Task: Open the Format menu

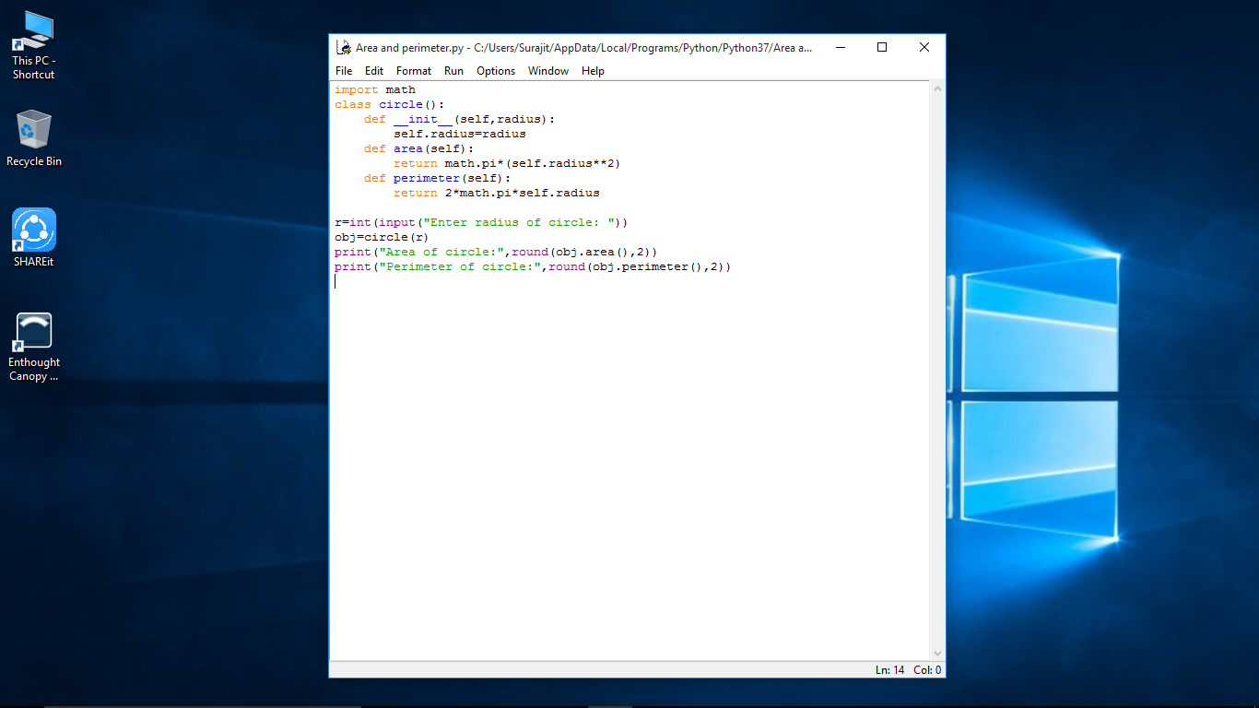Action: click(x=413, y=71)
